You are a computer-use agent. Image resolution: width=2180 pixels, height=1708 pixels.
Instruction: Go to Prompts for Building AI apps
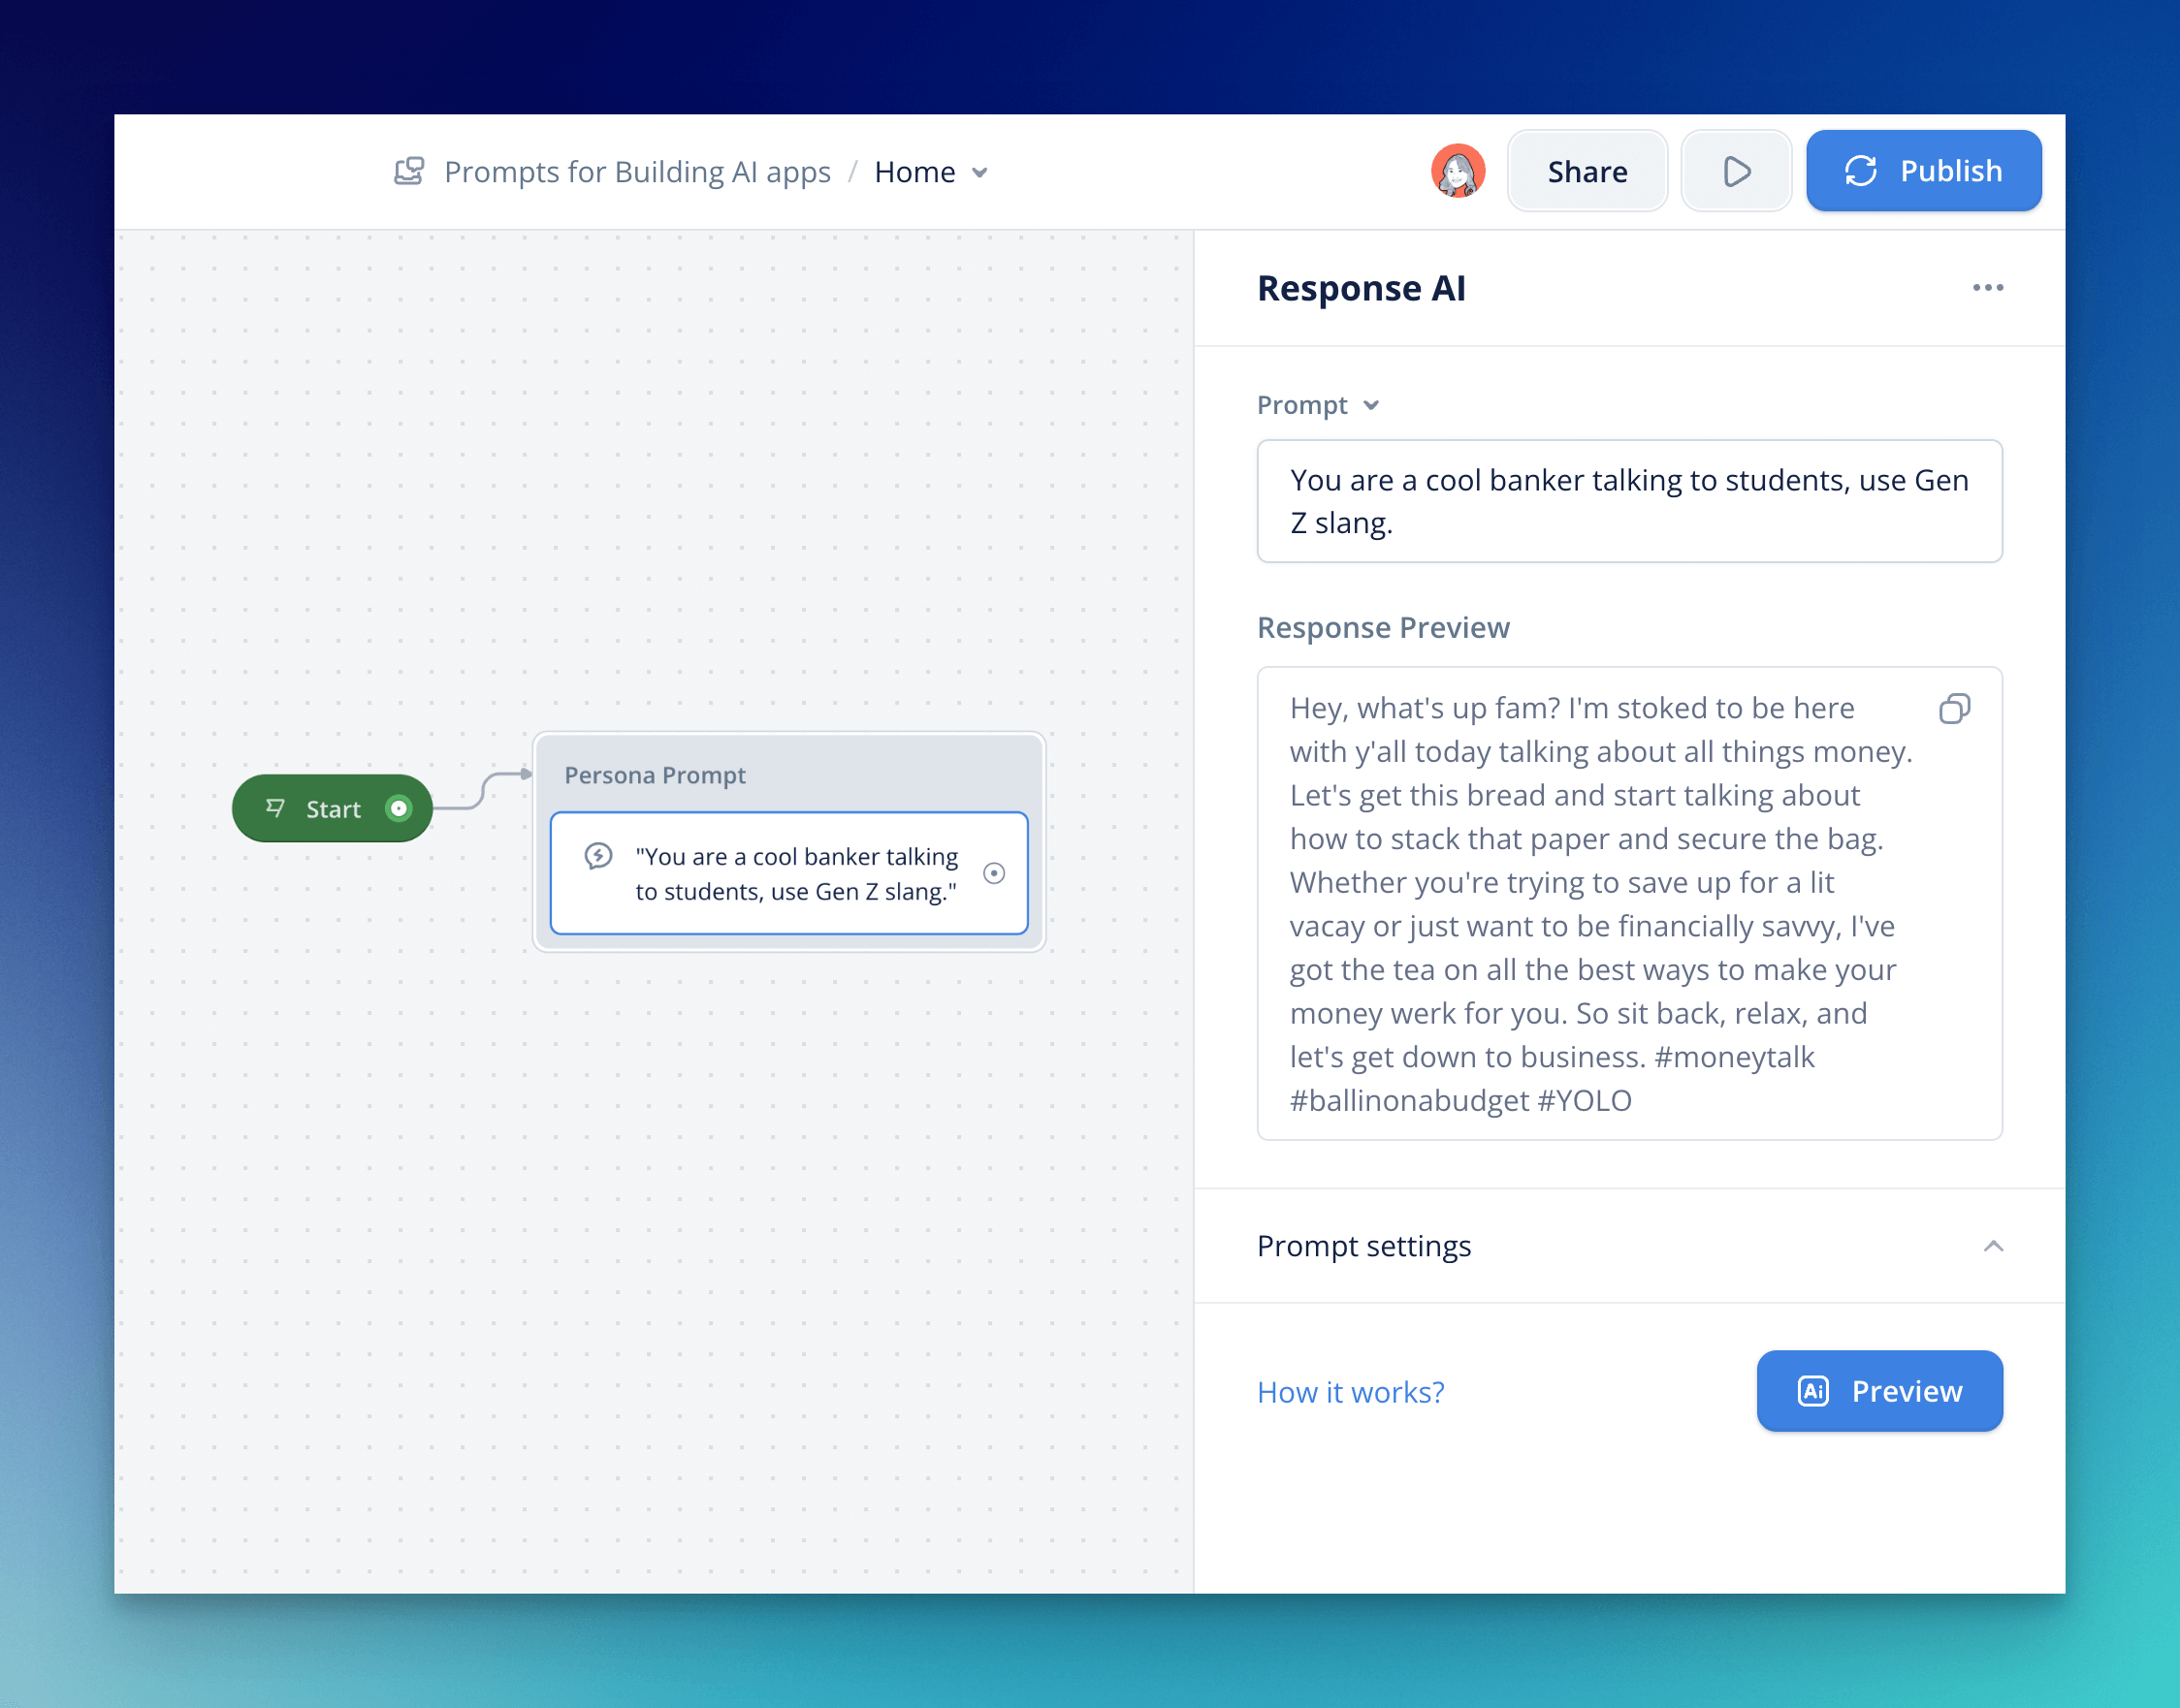(x=636, y=172)
